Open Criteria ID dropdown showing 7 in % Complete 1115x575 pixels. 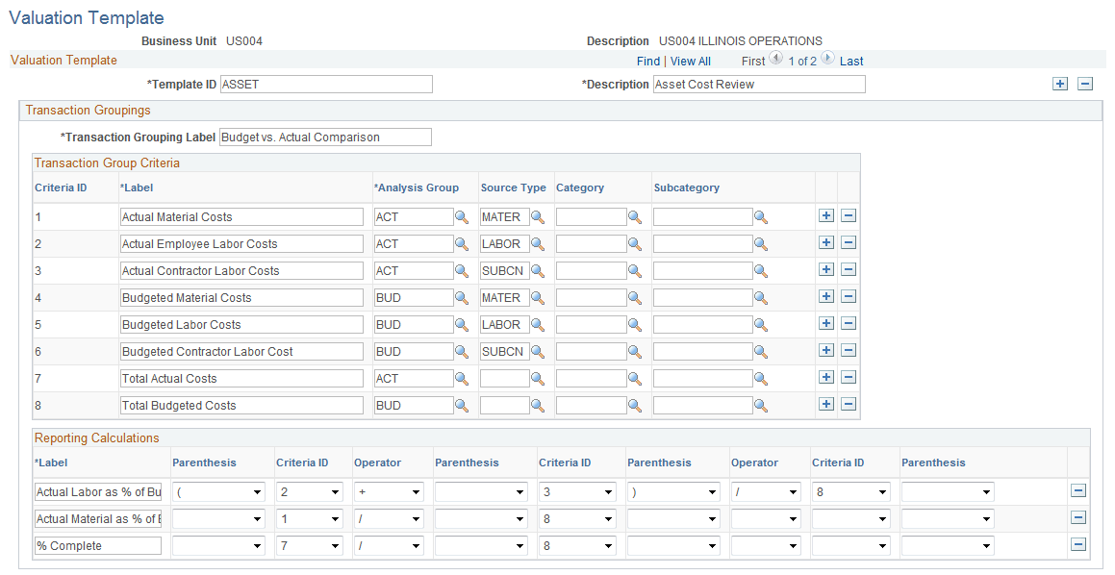tap(309, 545)
